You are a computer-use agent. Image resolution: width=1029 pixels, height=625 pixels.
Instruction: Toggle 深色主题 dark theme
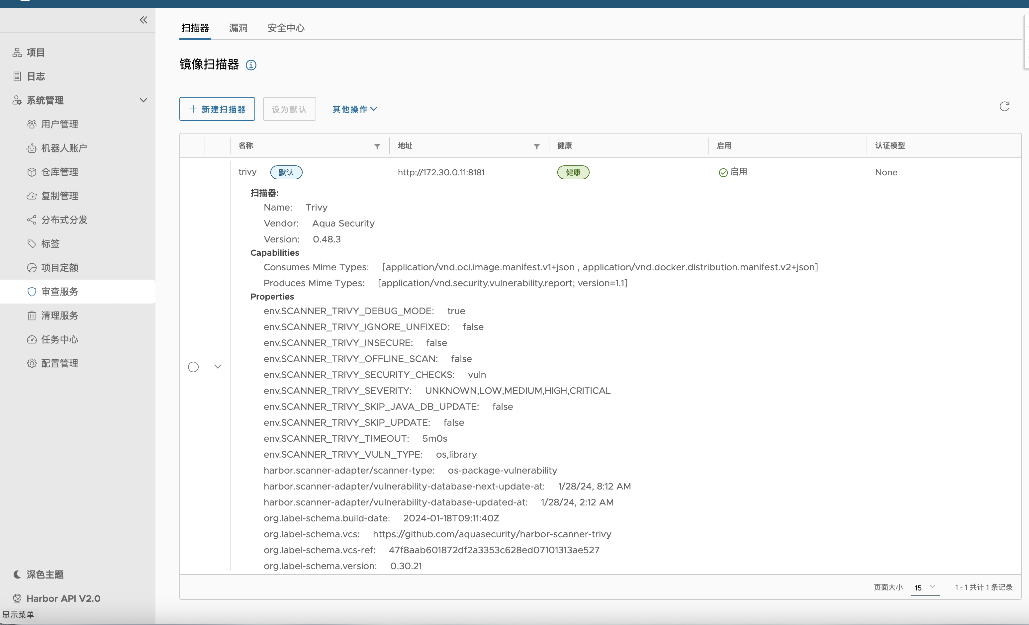pos(45,574)
